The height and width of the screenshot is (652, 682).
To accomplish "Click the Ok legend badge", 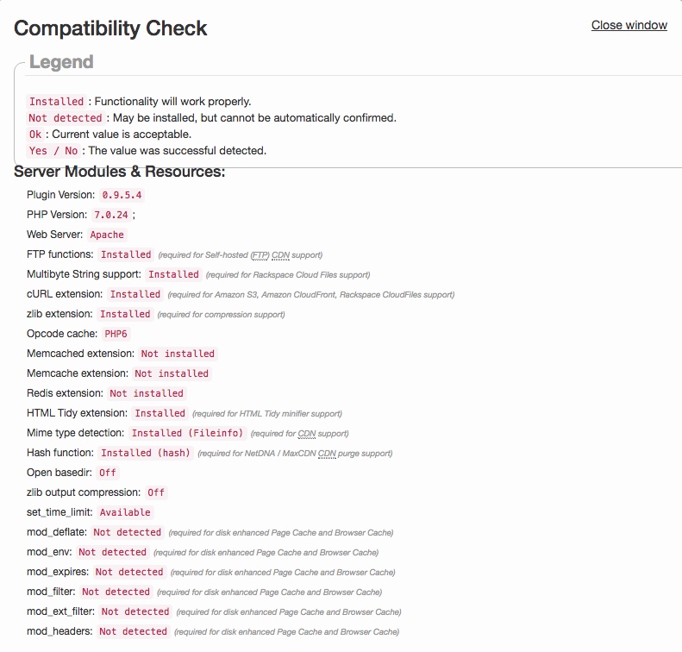I will (35, 135).
